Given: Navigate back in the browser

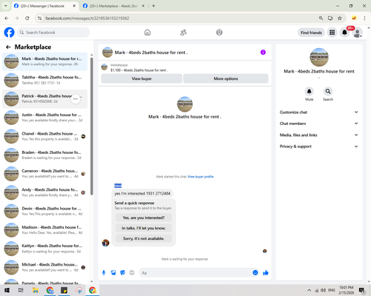Looking at the screenshot, I should (7, 18).
